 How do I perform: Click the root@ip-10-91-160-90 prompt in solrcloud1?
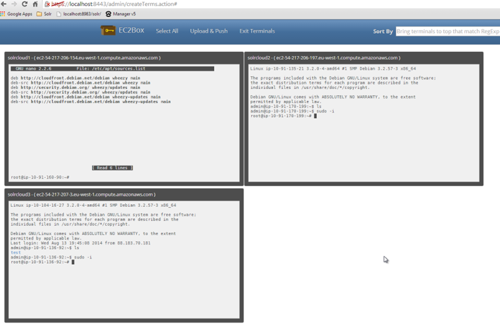coord(40,178)
